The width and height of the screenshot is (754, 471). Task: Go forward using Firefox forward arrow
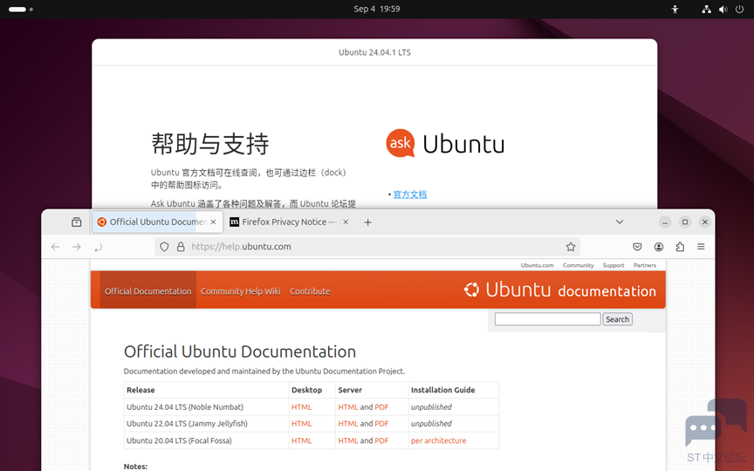(77, 247)
